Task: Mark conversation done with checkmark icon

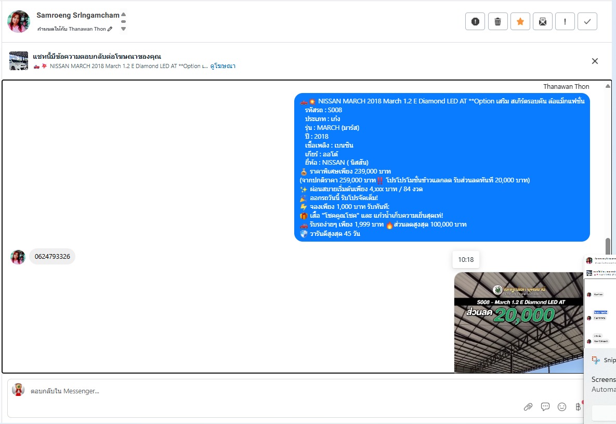Action: pos(587,21)
